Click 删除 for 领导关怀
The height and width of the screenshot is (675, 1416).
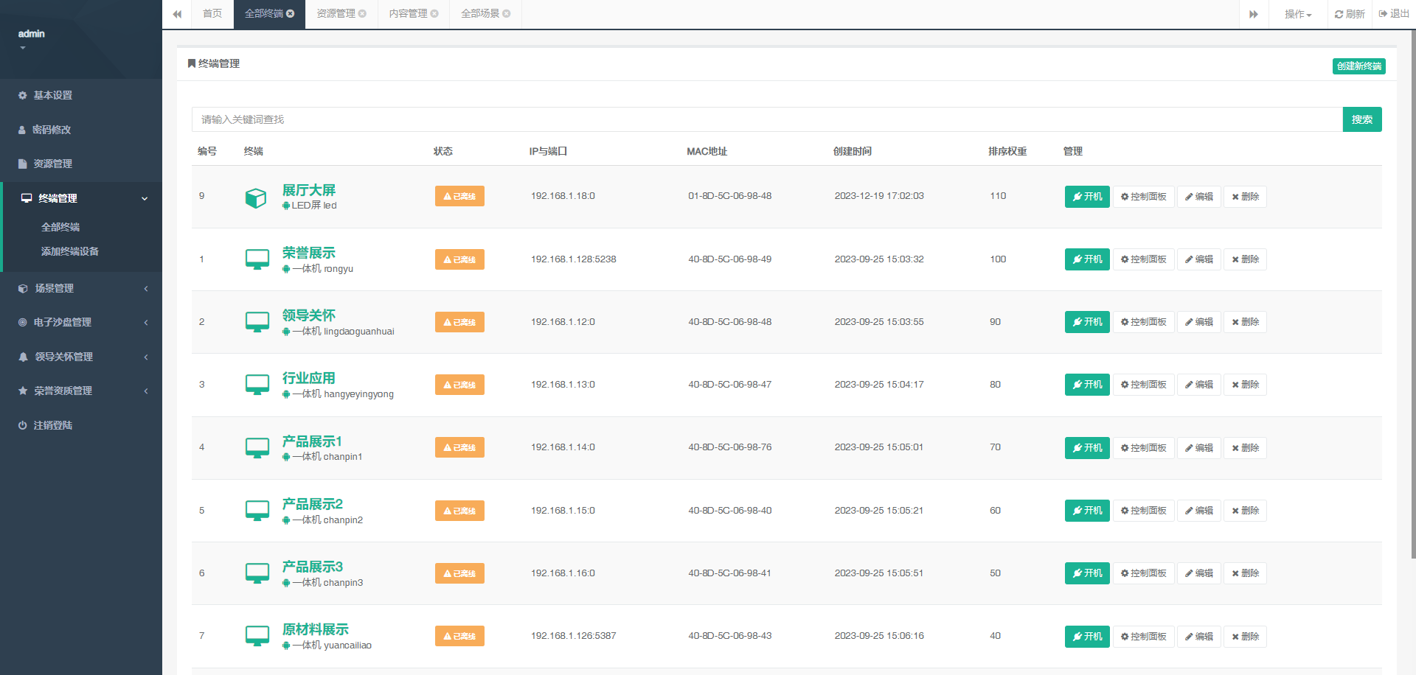click(1245, 322)
